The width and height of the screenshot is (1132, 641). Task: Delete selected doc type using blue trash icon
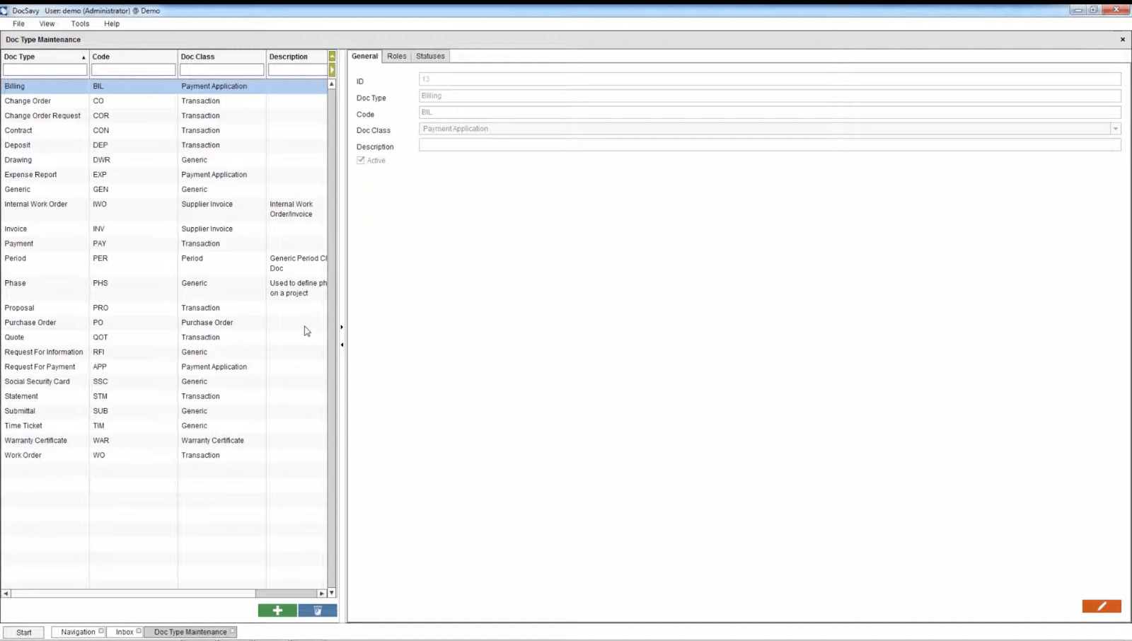point(318,610)
